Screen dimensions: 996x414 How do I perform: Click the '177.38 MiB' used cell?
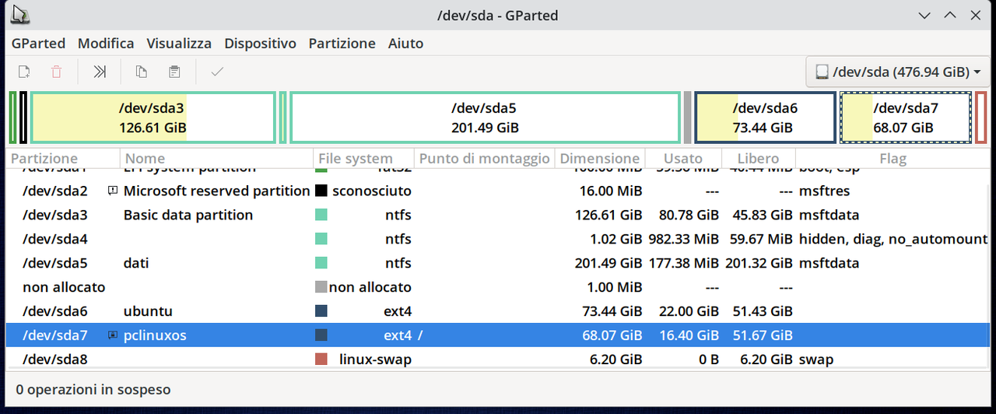pos(684,263)
